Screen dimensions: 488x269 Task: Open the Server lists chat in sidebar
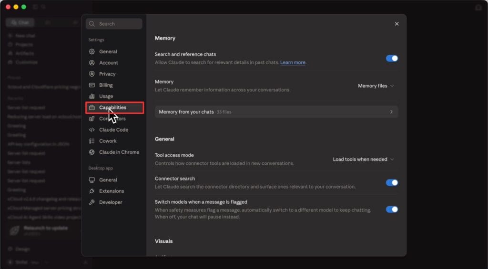click(19, 163)
